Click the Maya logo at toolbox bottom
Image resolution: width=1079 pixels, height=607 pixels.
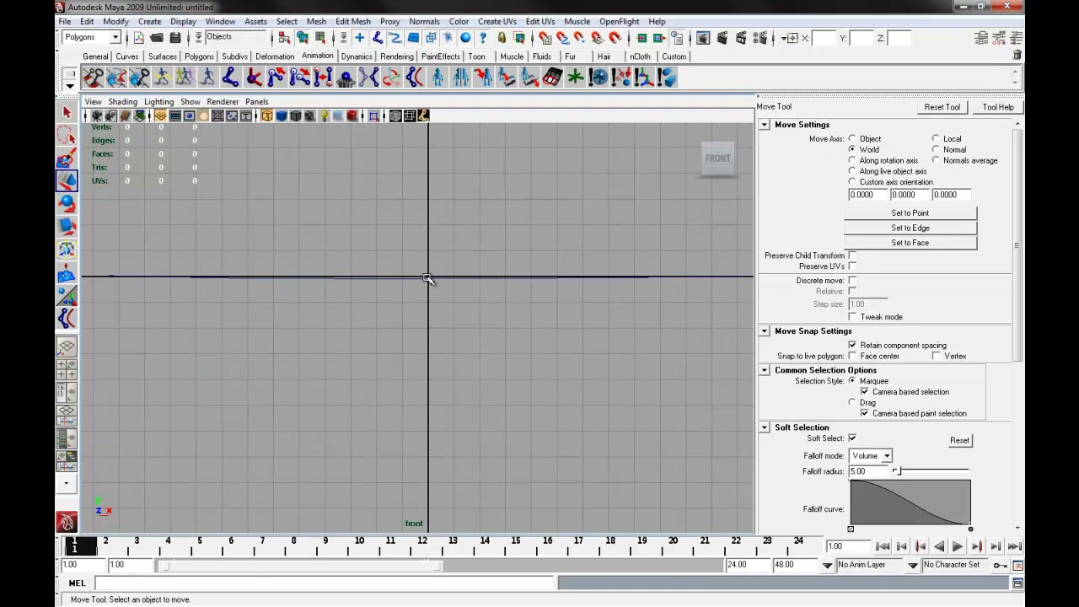67,522
